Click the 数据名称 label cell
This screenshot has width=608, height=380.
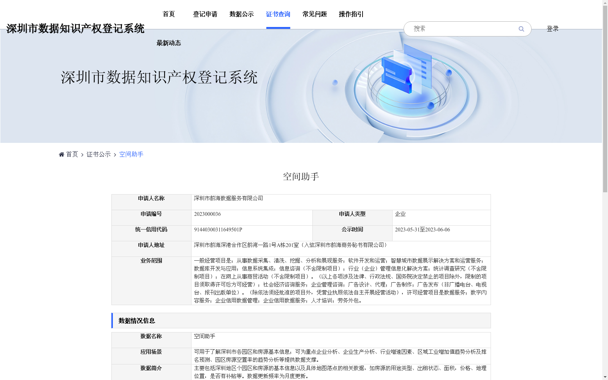pos(151,340)
